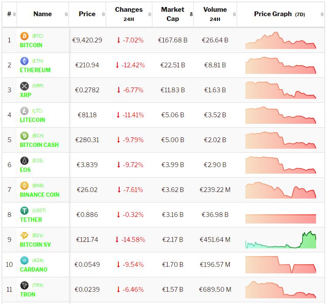Click the Tether green coin icon
327x304 pixels.
(x=24, y=210)
